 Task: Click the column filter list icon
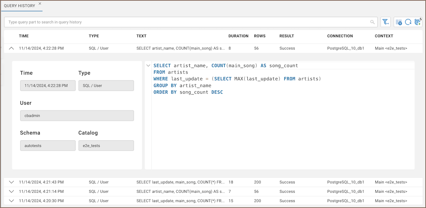[x=399, y=22]
